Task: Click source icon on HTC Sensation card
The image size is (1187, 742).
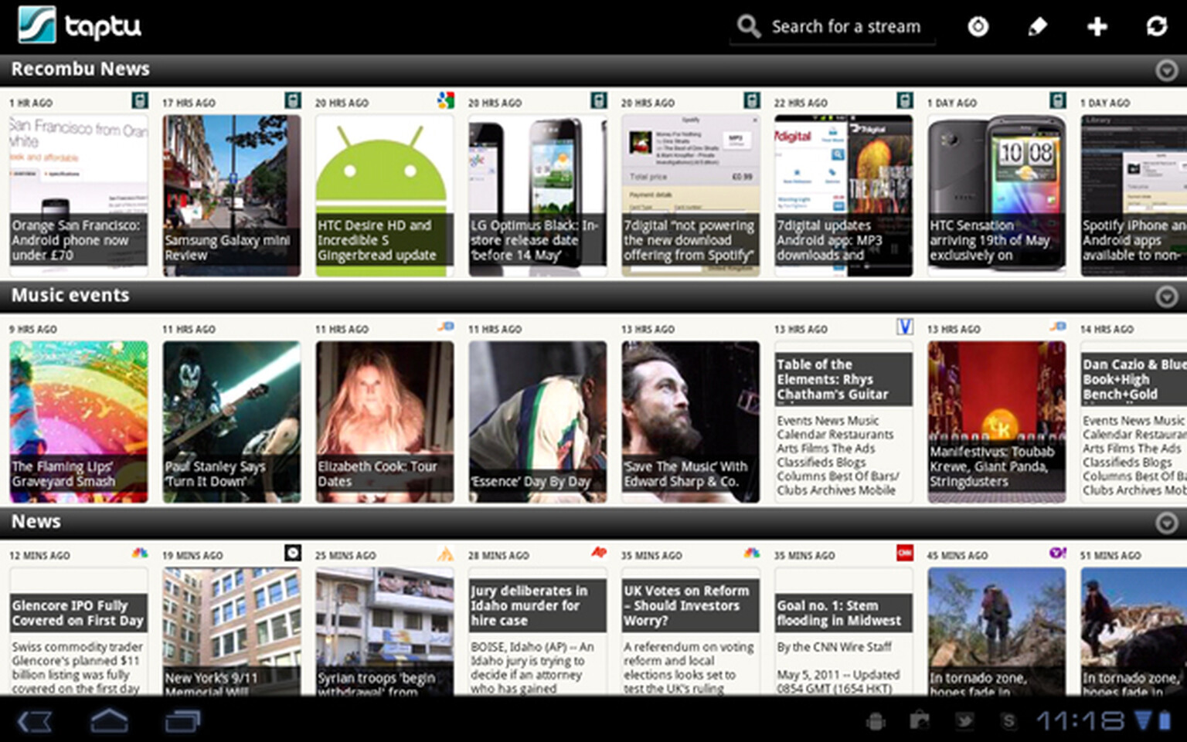Action: coord(1057,100)
